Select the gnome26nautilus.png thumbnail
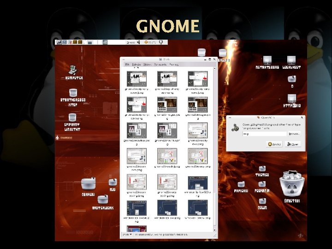 (167, 130)
